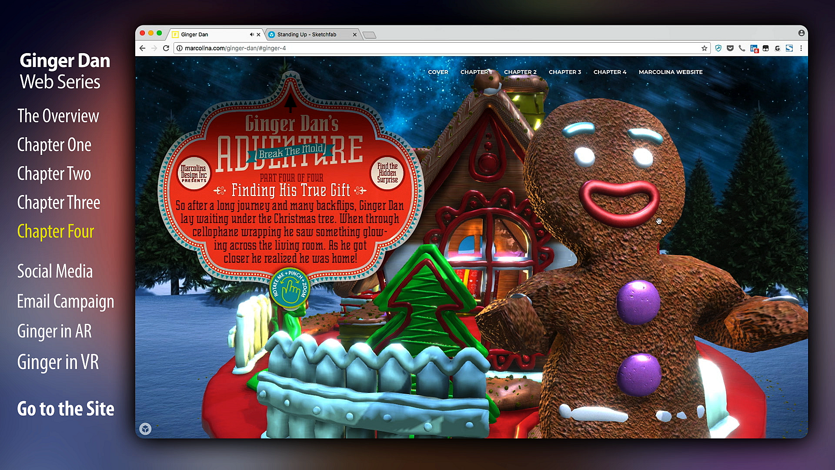Go to COVER in site navigation
The image size is (835, 470).
point(438,72)
